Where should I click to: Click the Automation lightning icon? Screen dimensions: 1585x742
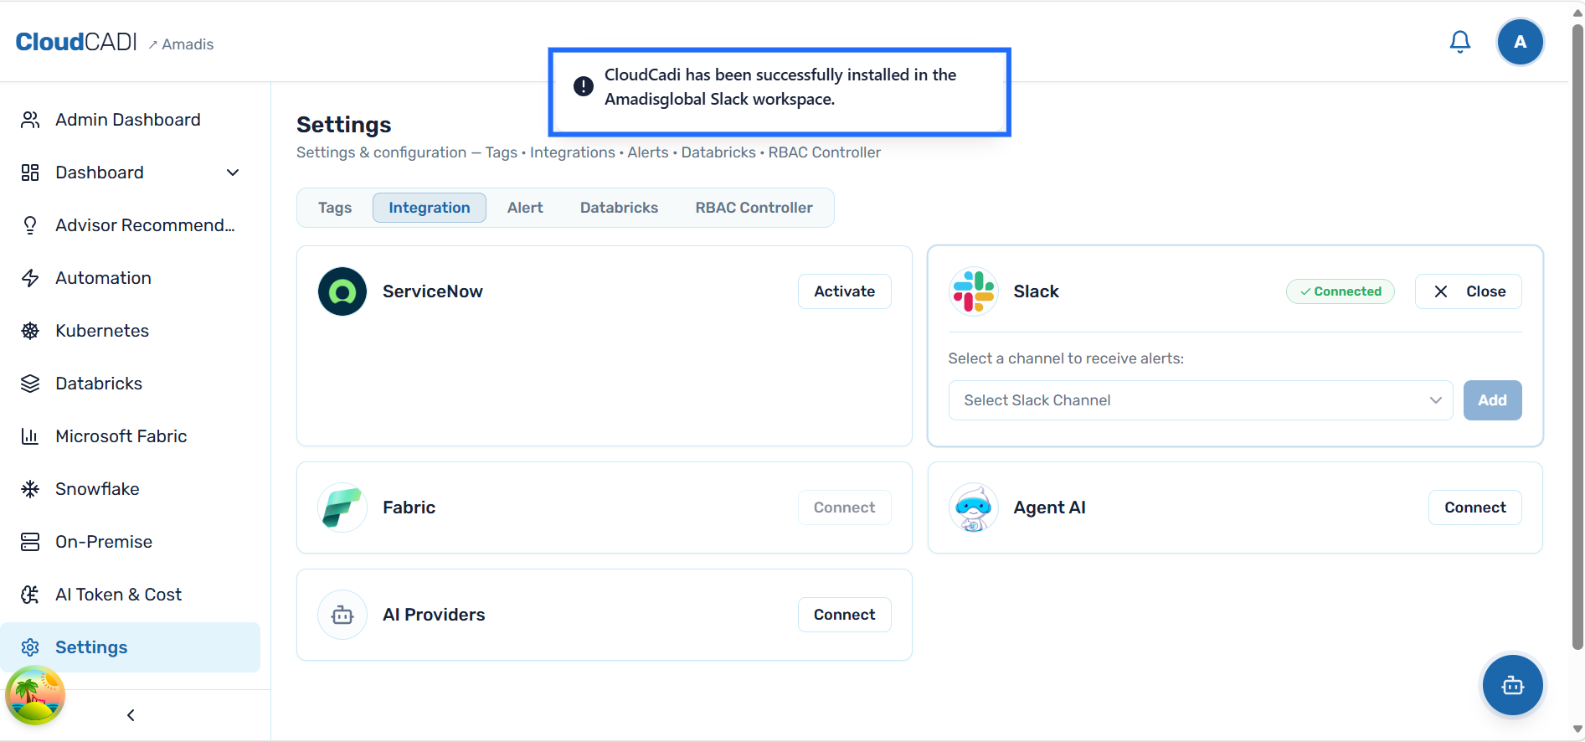coord(30,278)
